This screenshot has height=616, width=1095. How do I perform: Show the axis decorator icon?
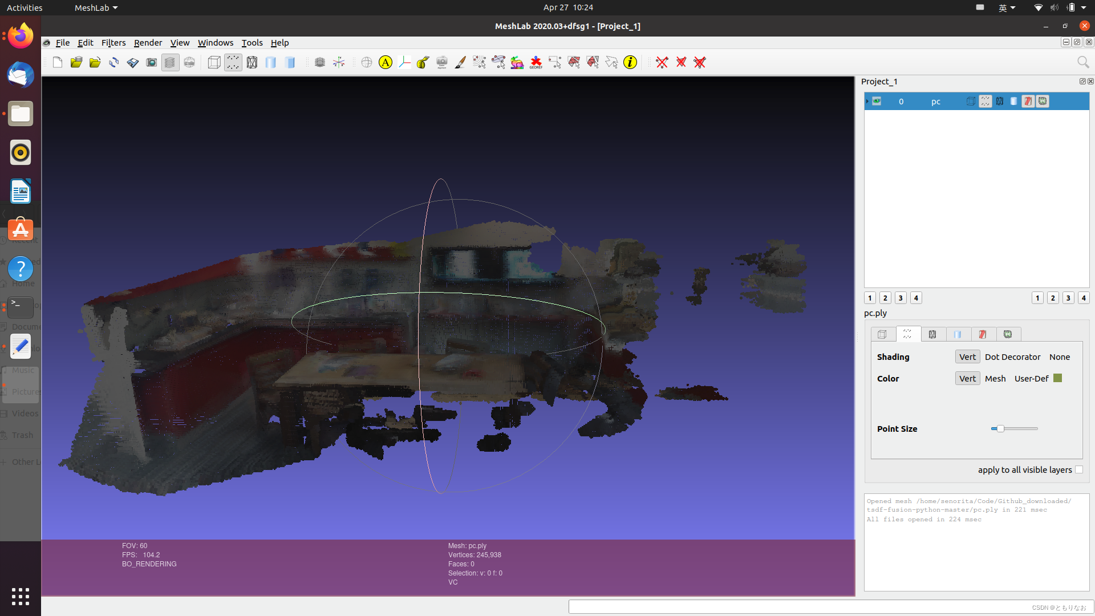tap(339, 62)
